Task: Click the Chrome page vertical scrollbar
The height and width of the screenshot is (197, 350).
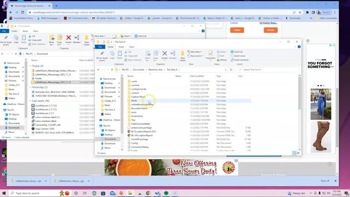Action: pyautogui.click(x=337, y=117)
